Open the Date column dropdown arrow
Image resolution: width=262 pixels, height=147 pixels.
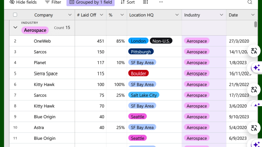click(x=253, y=15)
